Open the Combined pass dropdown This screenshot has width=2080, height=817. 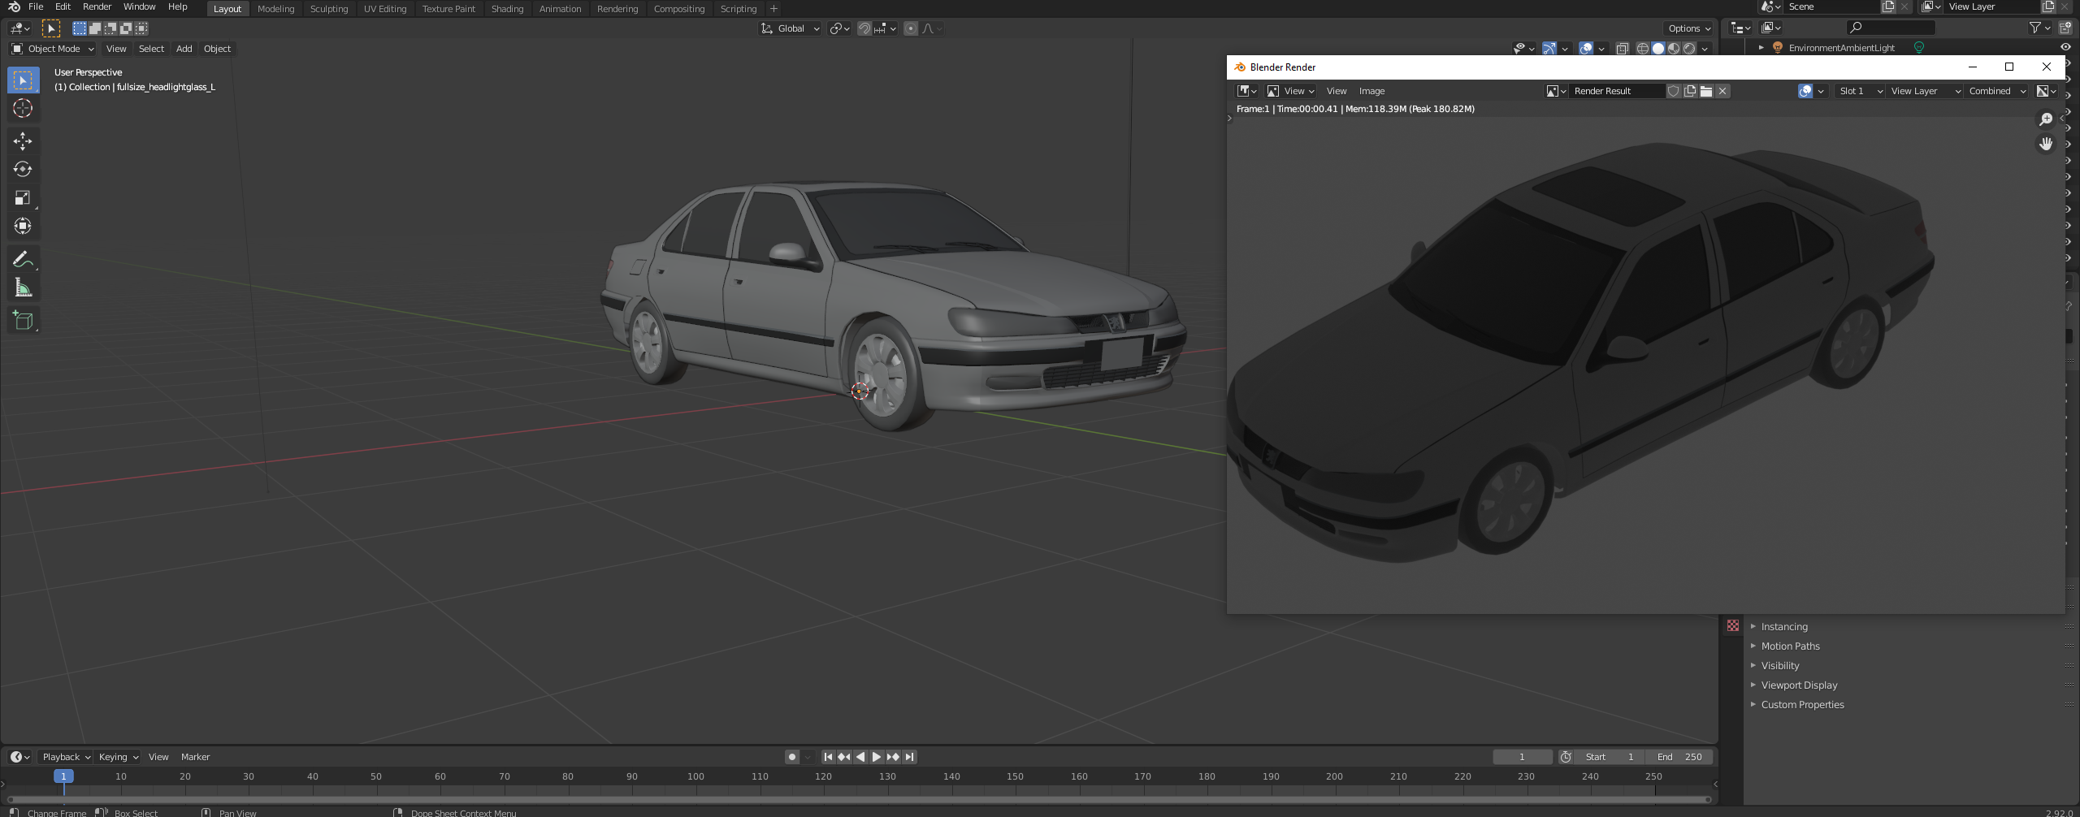click(x=1996, y=91)
